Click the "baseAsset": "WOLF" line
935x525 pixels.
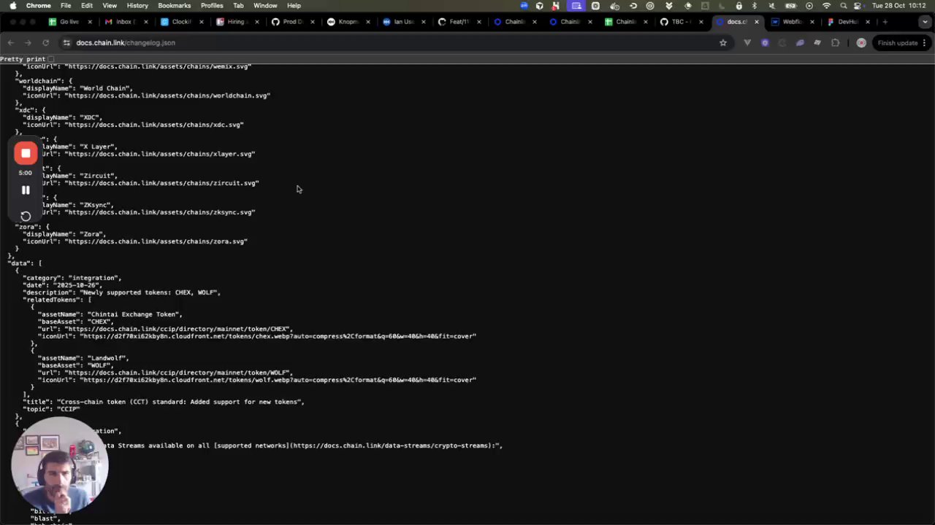click(75, 365)
